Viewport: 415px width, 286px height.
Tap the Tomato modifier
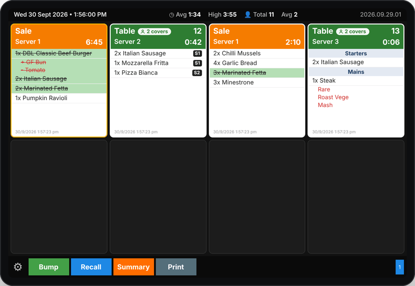[33, 70]
